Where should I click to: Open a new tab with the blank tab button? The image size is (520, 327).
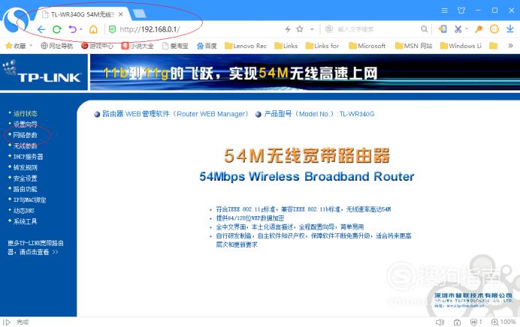point(139,13)
